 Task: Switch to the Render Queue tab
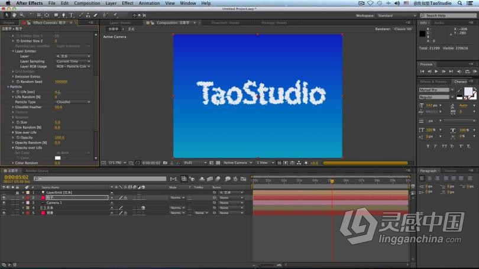click(x=37, y=171)
